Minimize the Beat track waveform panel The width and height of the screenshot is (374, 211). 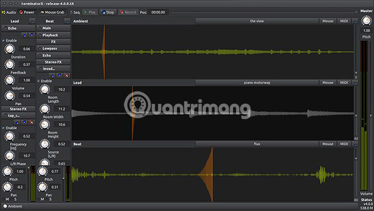[x=355, y=144]
